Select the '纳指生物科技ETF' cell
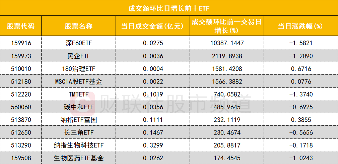 [79, 145]
